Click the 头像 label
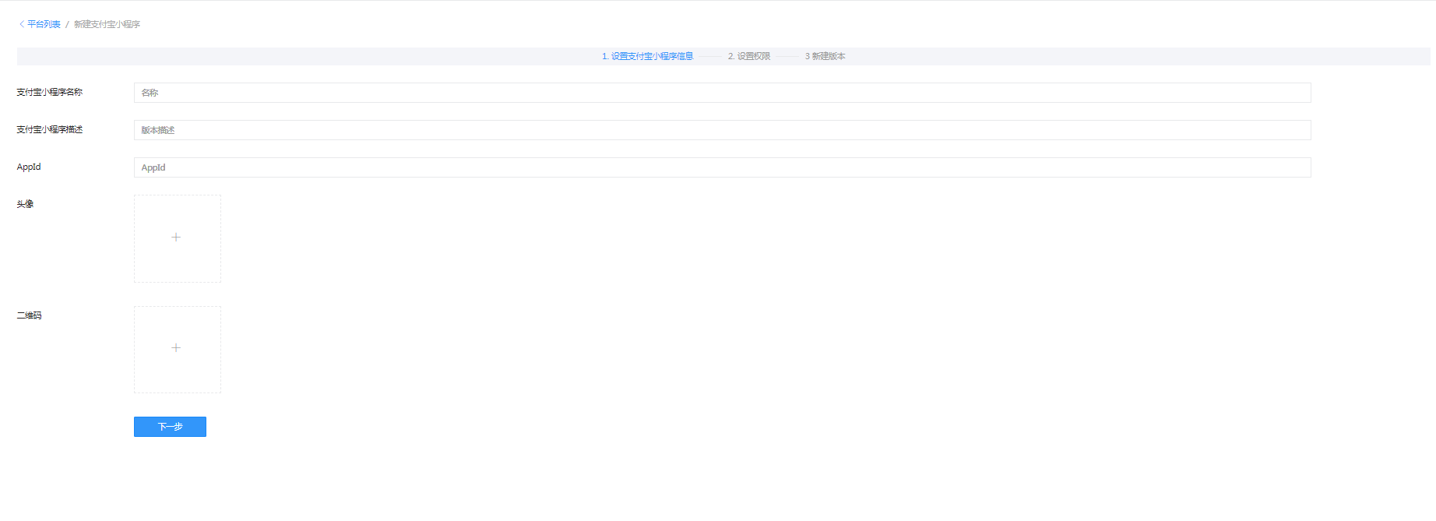The image size is (1436, 521). pos(25,204)
